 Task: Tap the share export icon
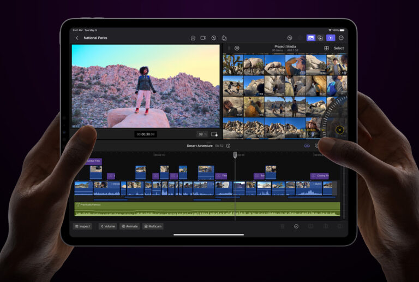[224, 38]
